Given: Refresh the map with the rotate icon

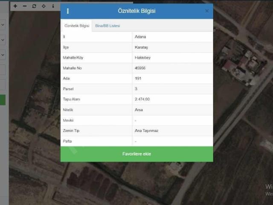Looking at the screenshot, I should click(34, 6).
